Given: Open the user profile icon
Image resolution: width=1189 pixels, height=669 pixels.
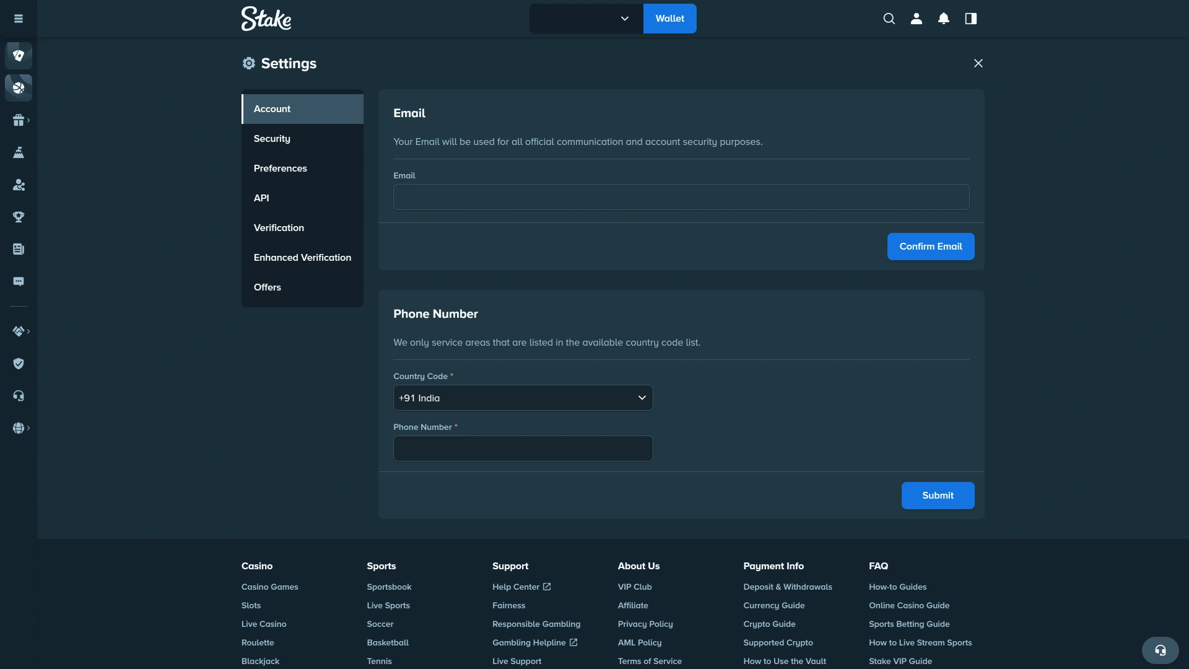Looking at the screenshot, I should click(x=917, y=19).
